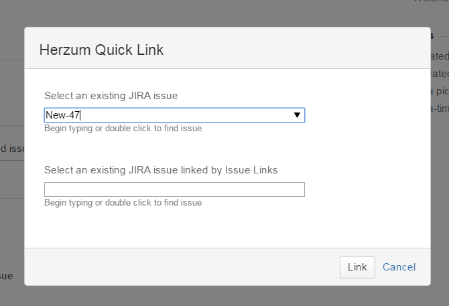The image size is (449, 306).
Task: Click the 'linked by Issue Links' field label
Action: point(161,170)
